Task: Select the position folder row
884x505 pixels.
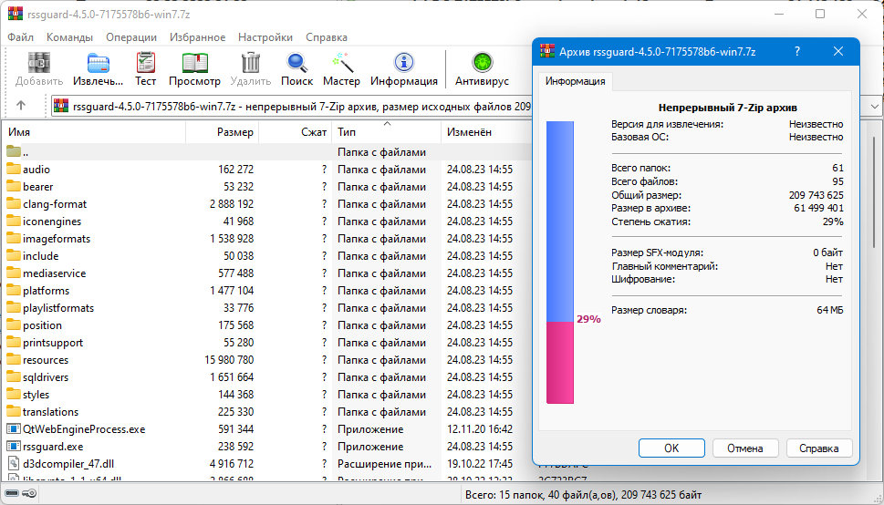Action: click(x=266, y=325)
